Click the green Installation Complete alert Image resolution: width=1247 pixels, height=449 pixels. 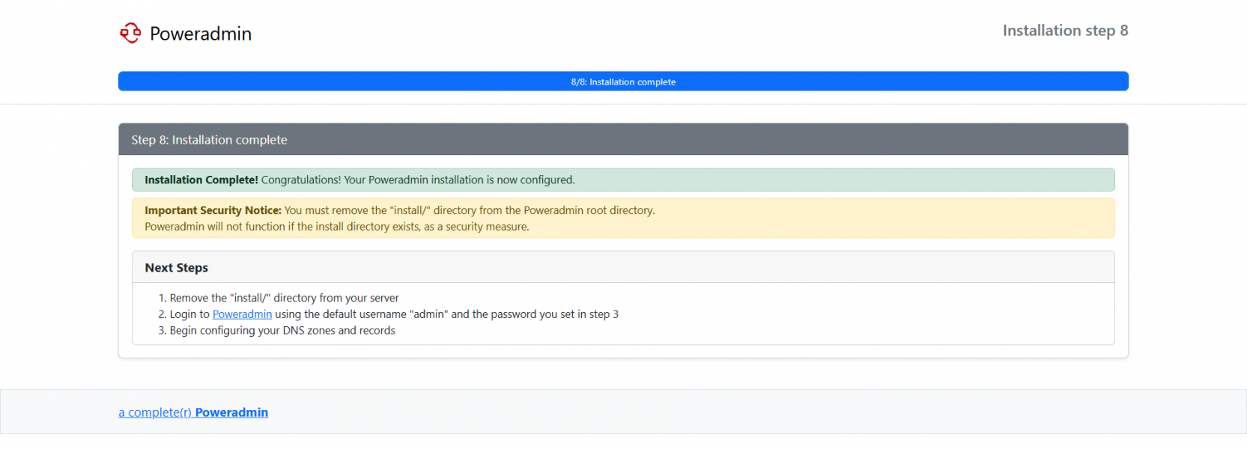point(824,180)
